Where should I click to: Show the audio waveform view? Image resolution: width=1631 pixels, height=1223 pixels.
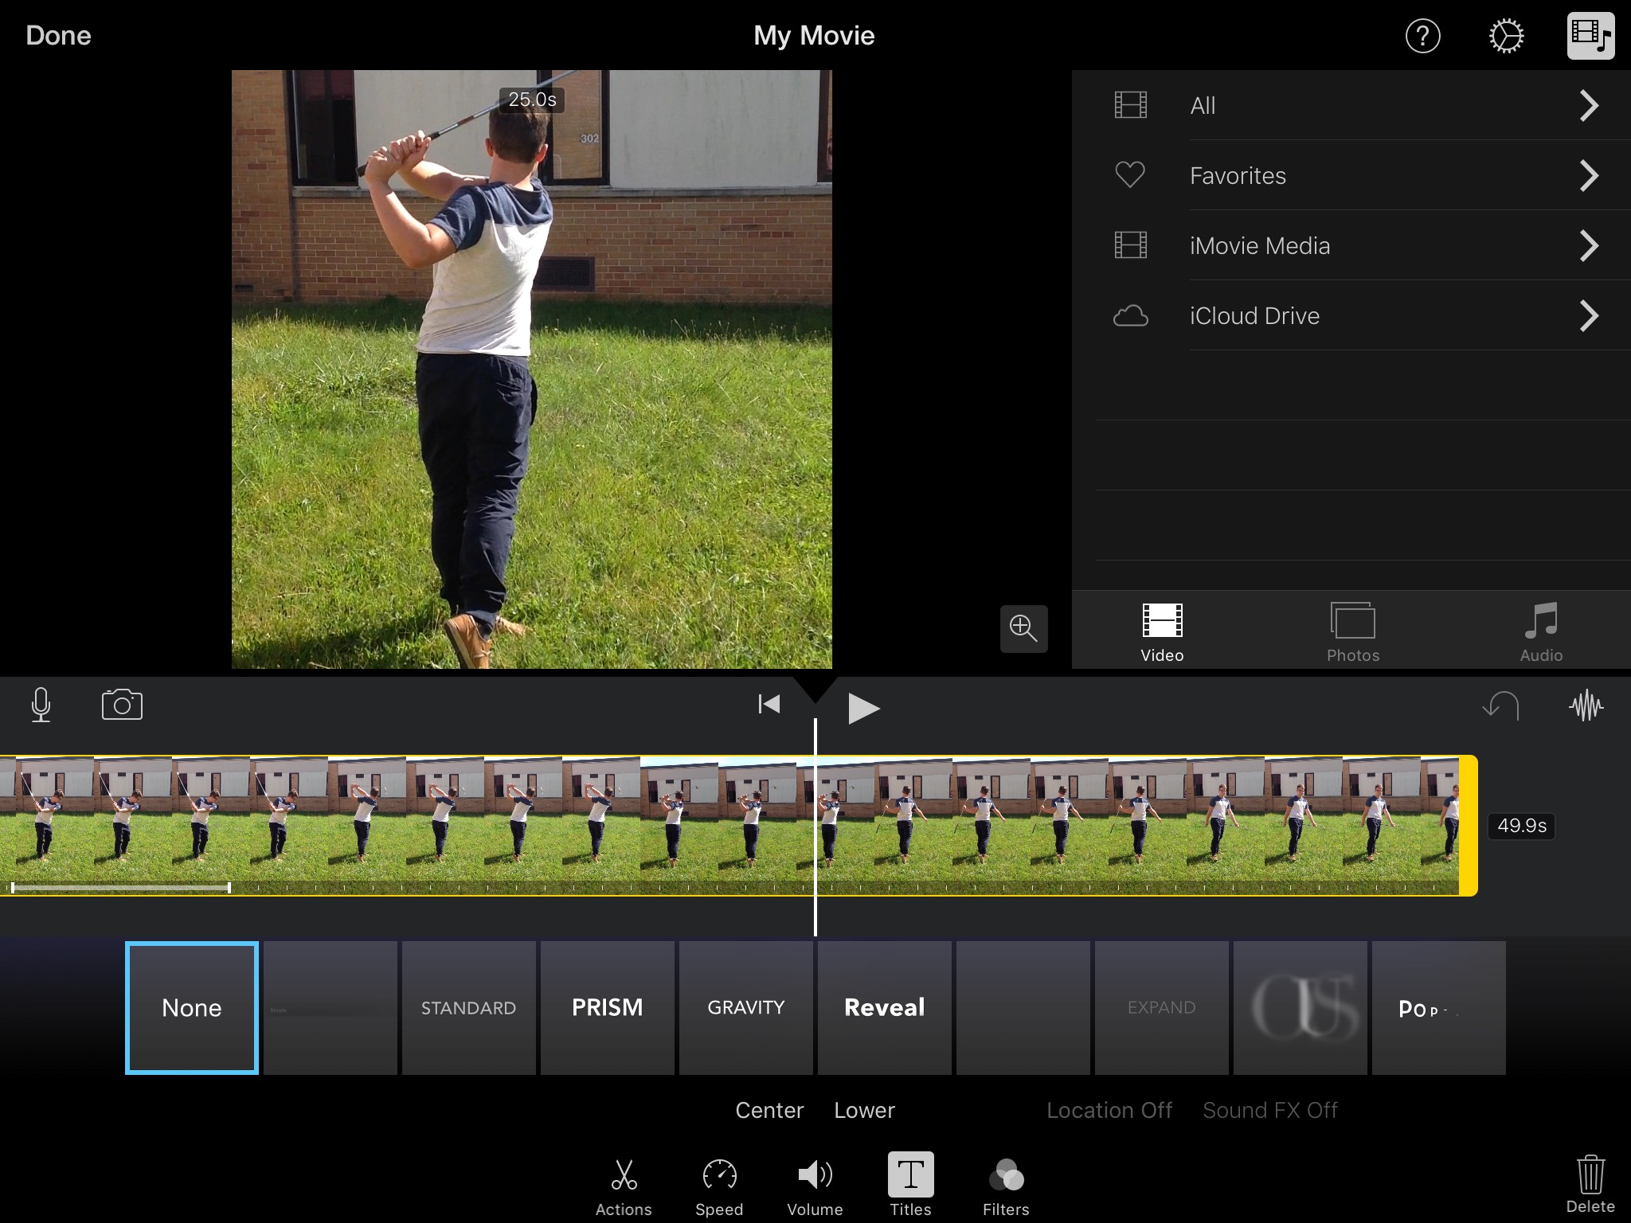click(x=1586, y=705)
